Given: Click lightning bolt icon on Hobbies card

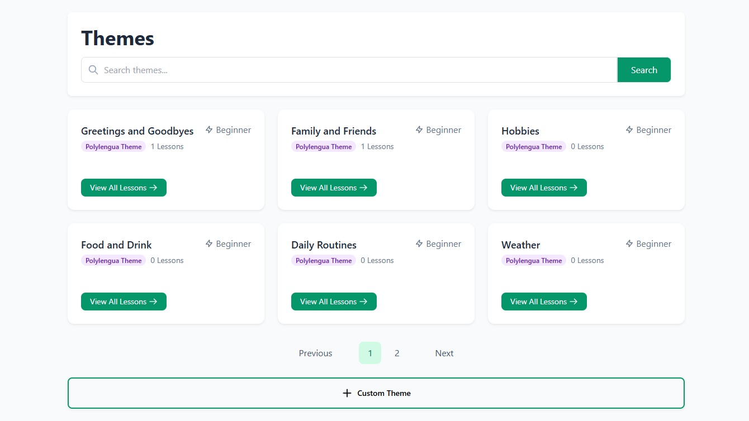Looking at the screenshot, I should 629,130.
